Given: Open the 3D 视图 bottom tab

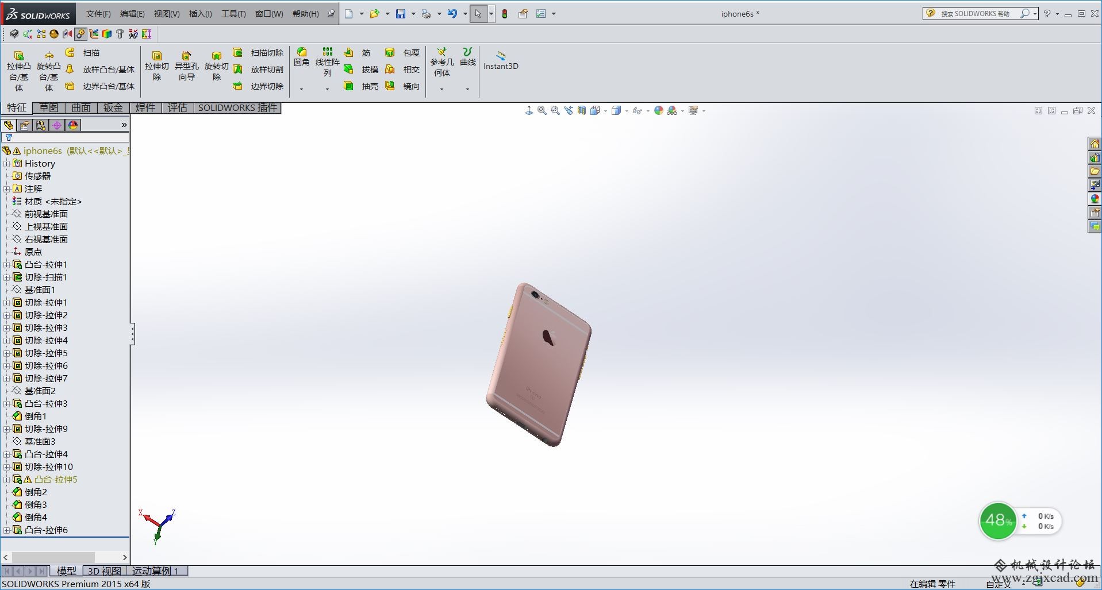Looking at the screenshot, I should point(104,571).
